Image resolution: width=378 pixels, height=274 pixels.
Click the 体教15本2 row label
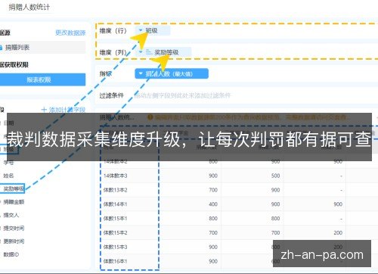click(116, 232)
